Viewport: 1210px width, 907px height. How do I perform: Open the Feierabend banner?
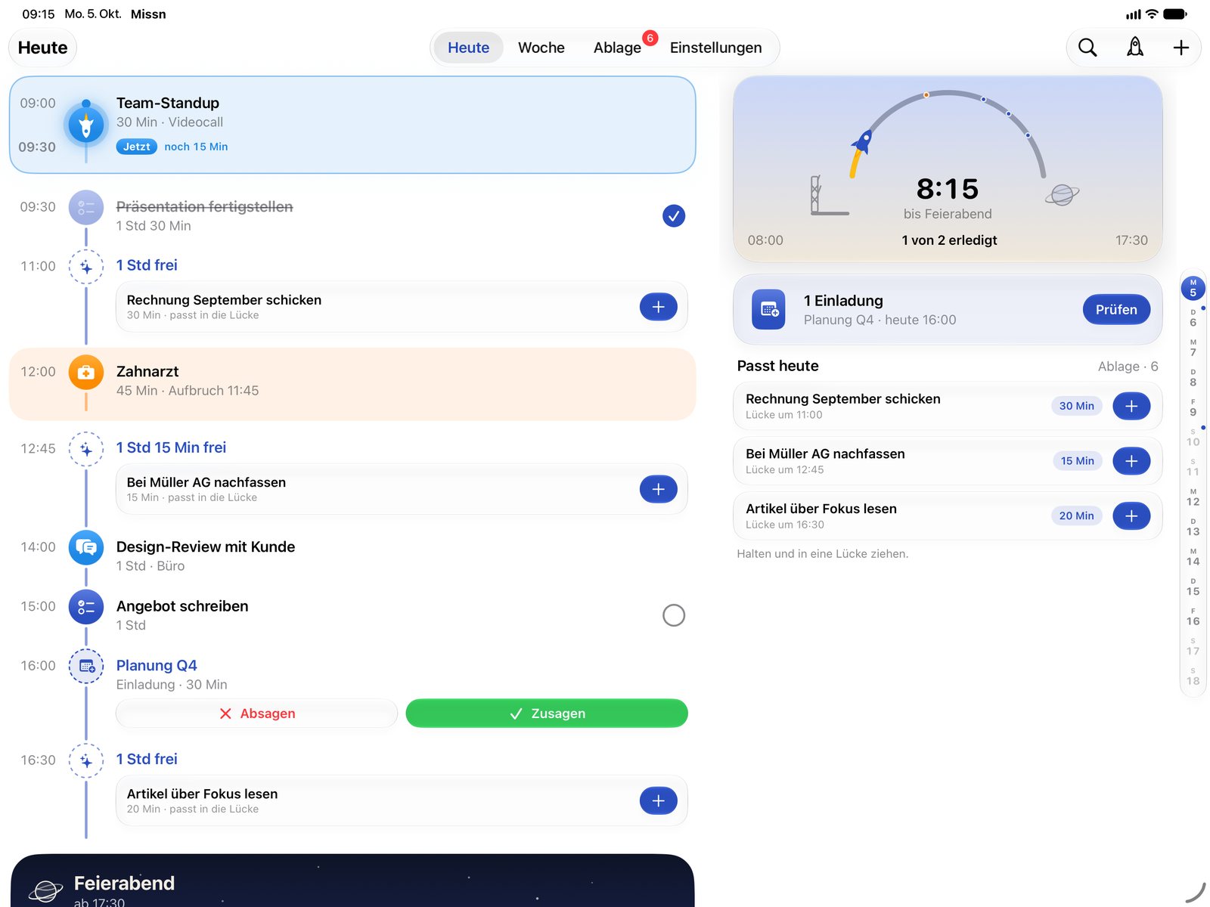click(352, 881)
